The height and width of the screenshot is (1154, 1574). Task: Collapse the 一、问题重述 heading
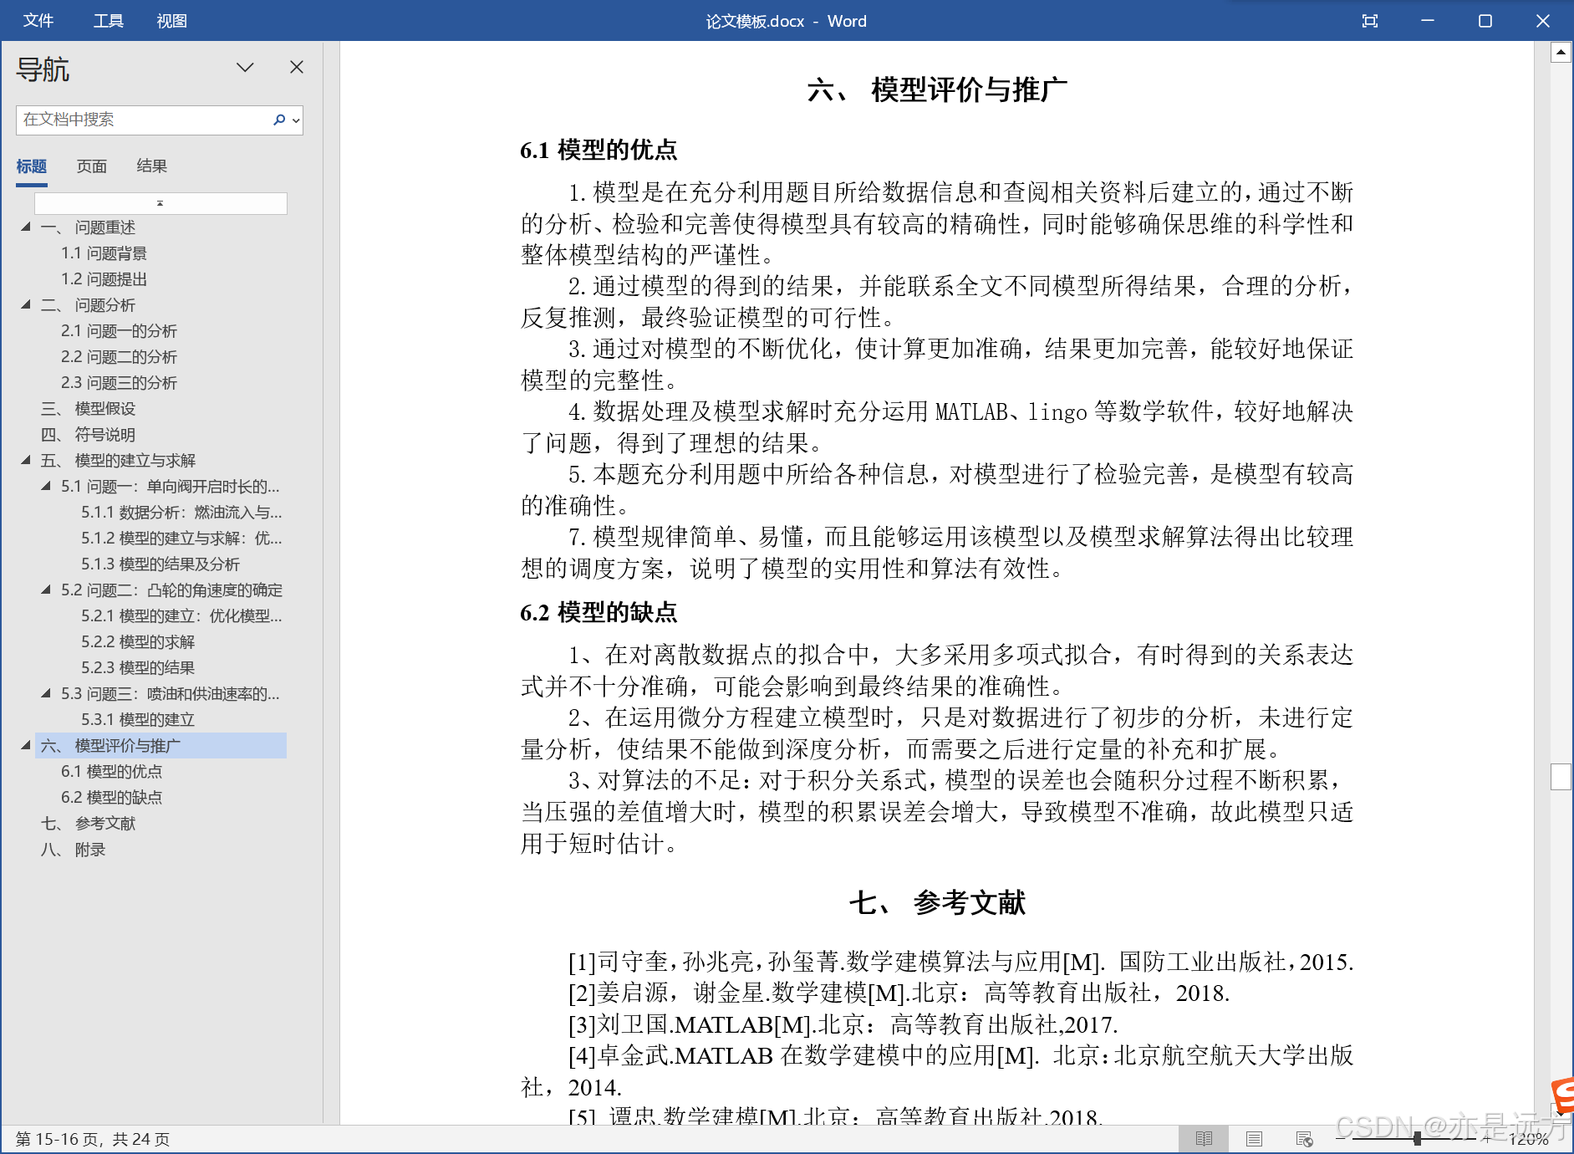[26, 227]
